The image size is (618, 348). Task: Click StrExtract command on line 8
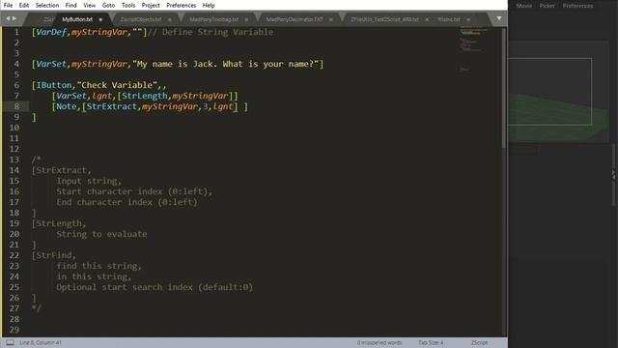pos(112,106)
